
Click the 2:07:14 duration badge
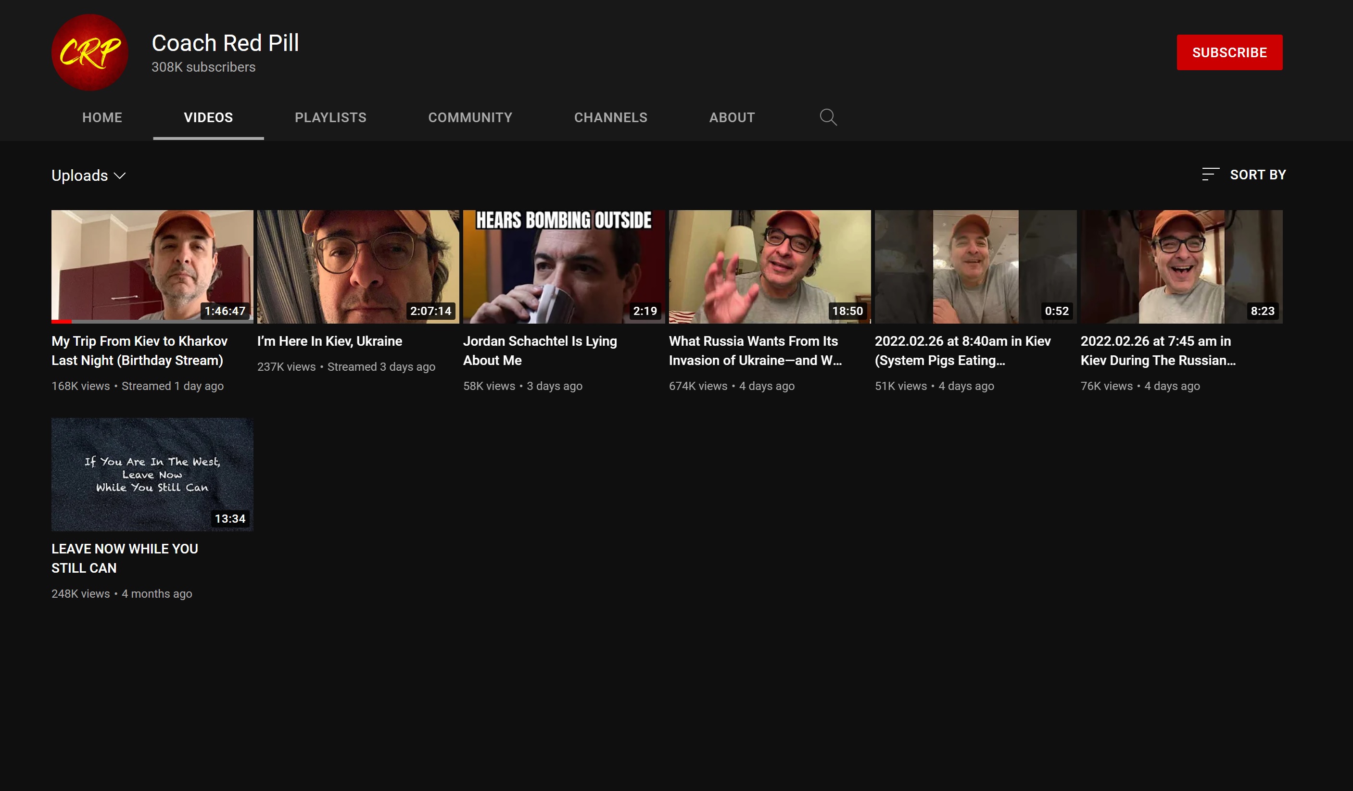pos(430,311)
